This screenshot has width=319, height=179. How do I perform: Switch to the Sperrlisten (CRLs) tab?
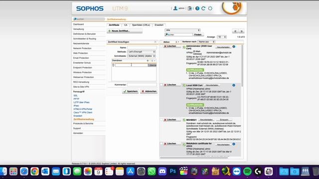coord(141,25)
